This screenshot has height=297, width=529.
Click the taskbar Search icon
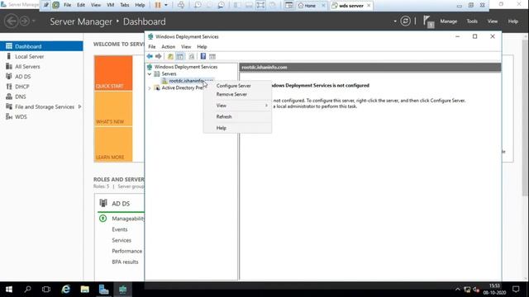click(x=27, y=290)
